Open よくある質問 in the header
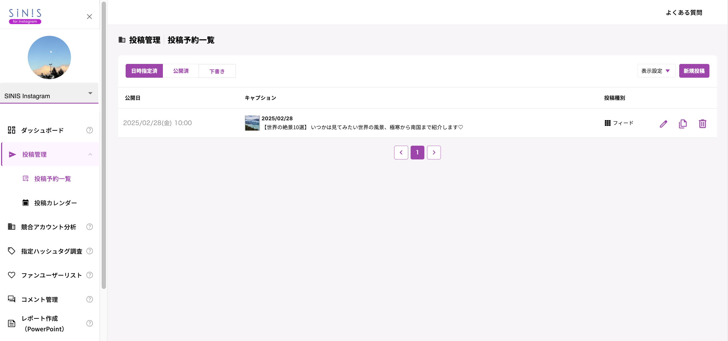The image size is (728, 341). click(684, 12)
